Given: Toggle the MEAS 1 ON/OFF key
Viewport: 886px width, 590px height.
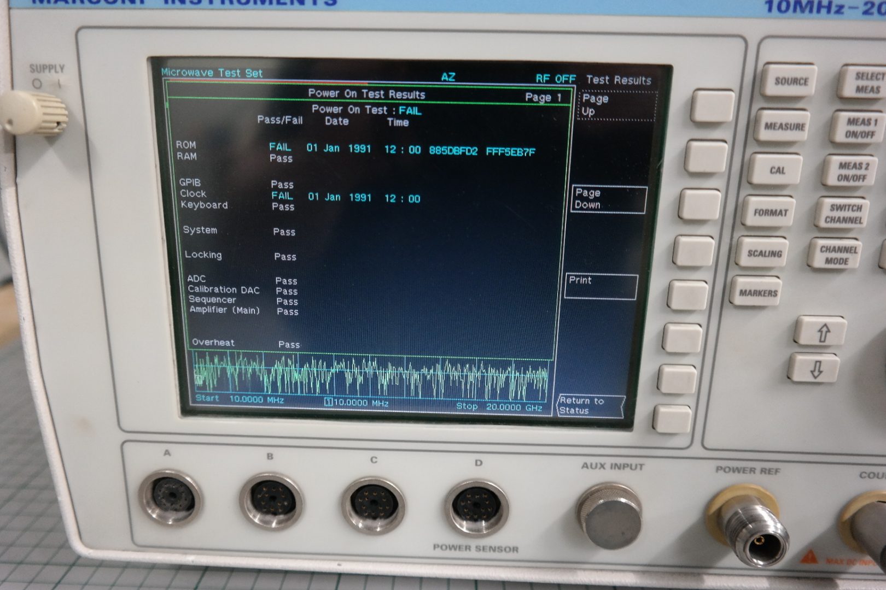Looking at the screenshot, I should (860, 128).
